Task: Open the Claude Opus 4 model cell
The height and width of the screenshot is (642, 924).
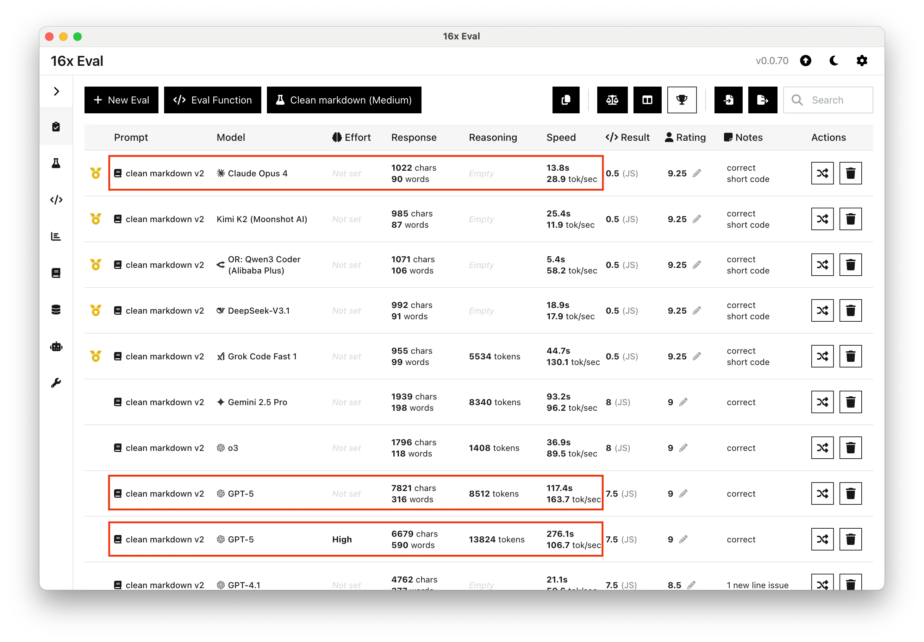Action: tap(252, 174)
